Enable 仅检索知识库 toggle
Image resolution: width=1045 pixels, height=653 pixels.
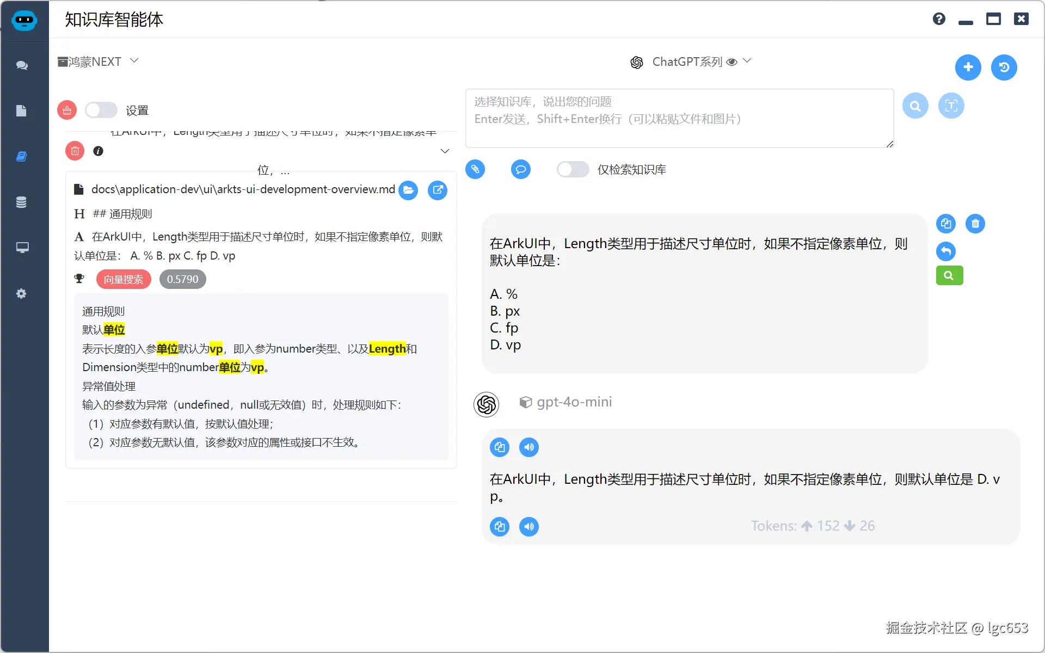click(x=573, y=169)
